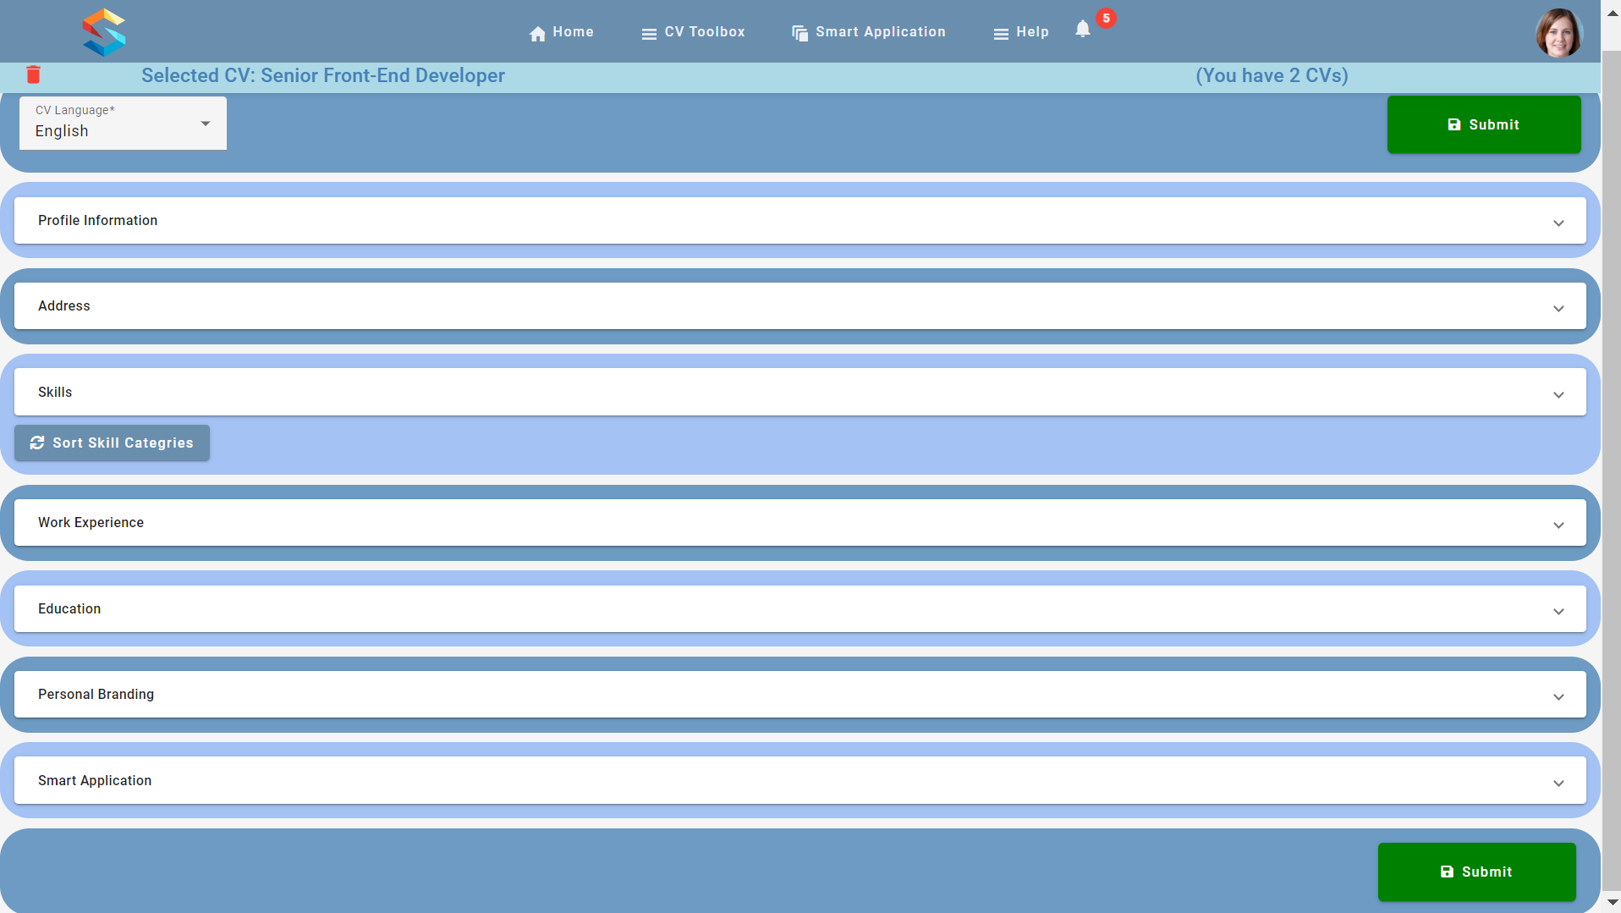Open the CV Toolbox menu
1621x913 pixels.
[693, 32]
